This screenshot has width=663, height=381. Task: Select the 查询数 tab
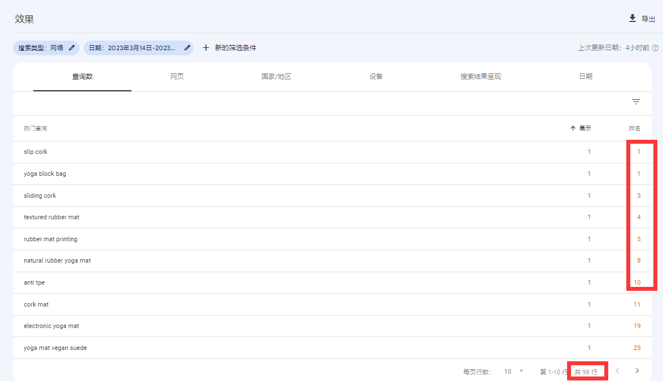click(82, 77)
